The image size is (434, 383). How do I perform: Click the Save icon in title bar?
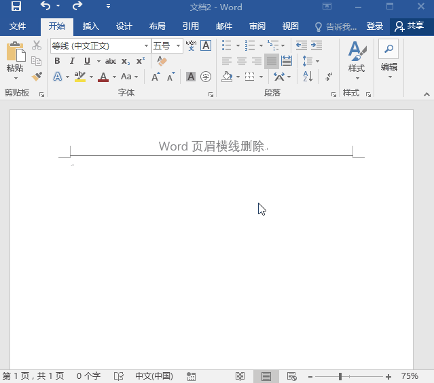16,7
